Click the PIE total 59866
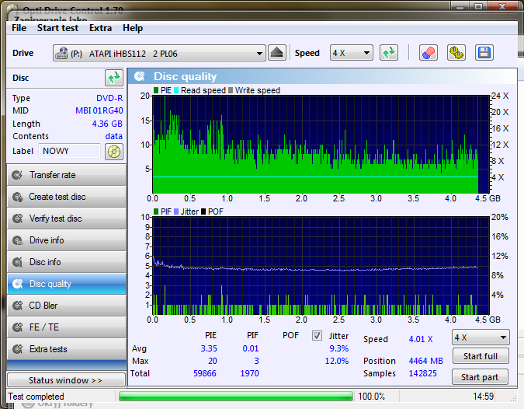This screenshot has width=524, height=409. click(x=205, y=373)
